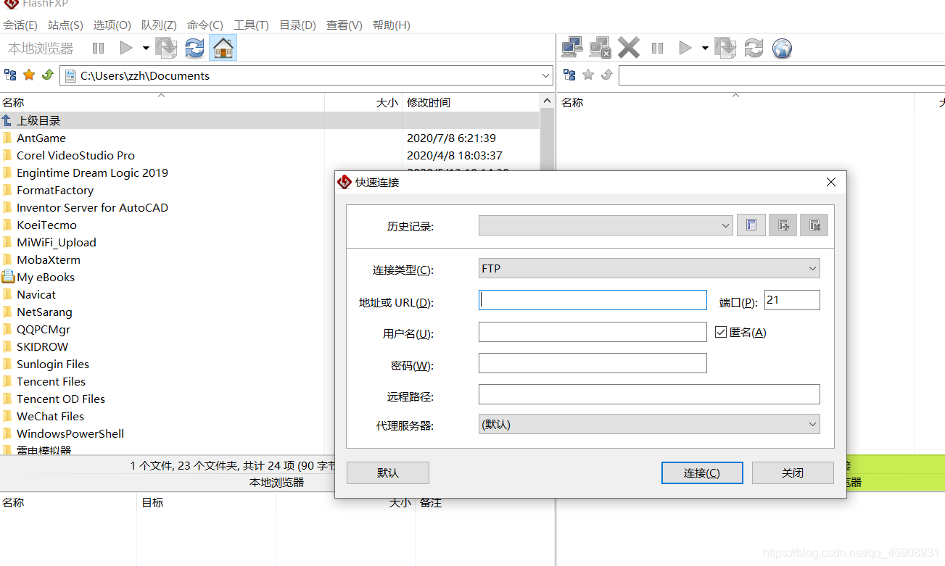945x566 pixels.
Task: Click the remote abort X icon
Action: [x=629, y=48]
